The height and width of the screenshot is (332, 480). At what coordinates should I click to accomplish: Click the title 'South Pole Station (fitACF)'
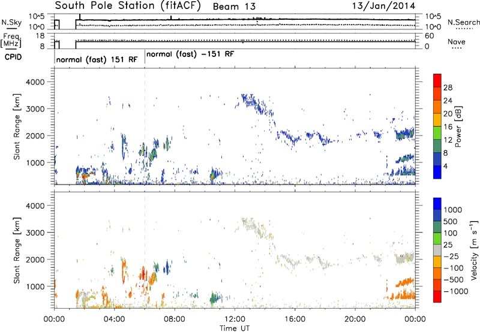[128, 6]
